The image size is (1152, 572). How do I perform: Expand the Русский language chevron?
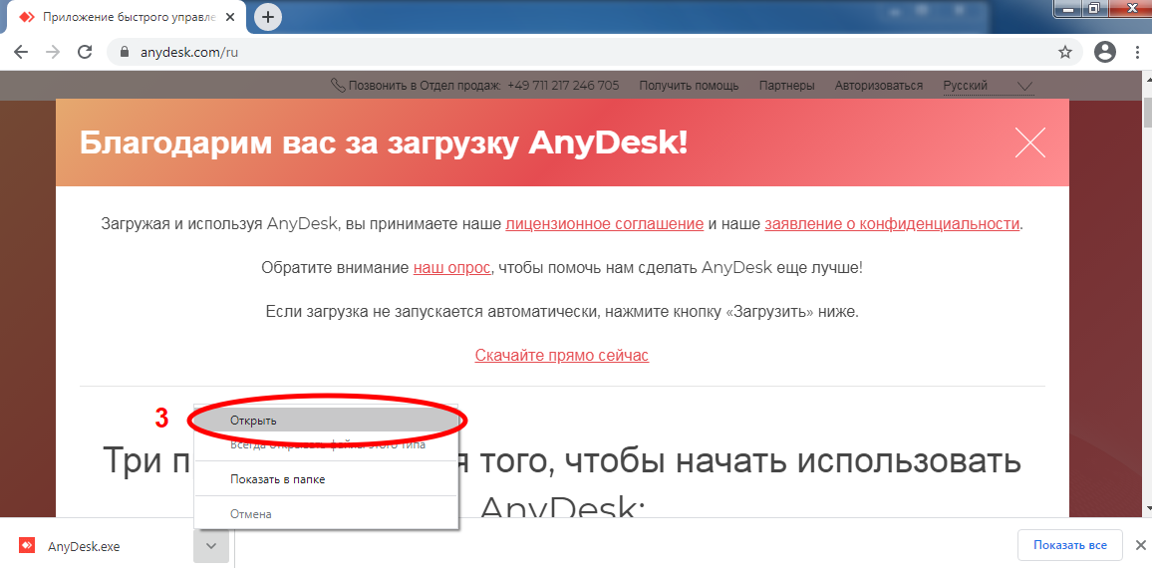coord(1024,86)
